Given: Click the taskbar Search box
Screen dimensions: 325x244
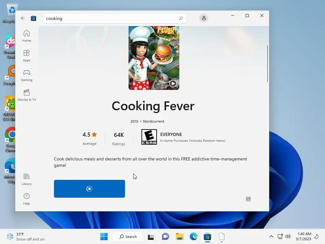Looking at the screenshot, I should coord(128,236).
